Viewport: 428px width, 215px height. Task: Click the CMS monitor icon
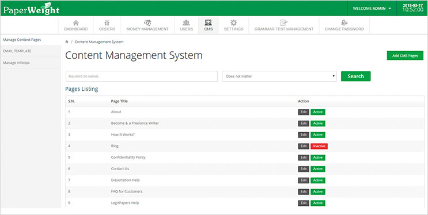click(209, 22)
